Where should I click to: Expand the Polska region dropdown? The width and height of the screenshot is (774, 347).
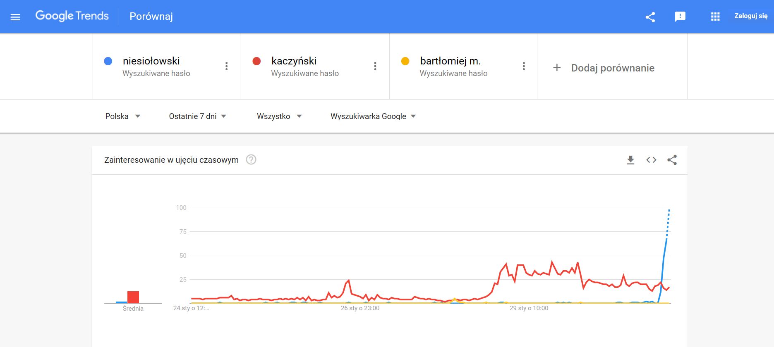pyautogui.click(x=123, y=116)
